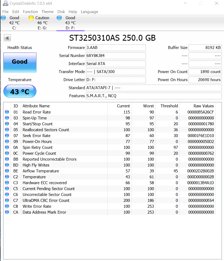Click status icon for Seek Error Rate
The height and width of the screenshot is (261, 224).
pos(7,135)
